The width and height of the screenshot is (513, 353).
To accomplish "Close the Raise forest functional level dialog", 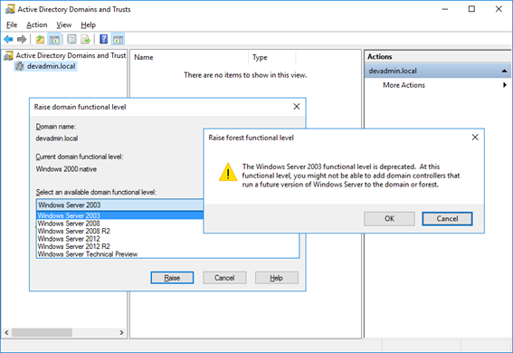I will pos(475,138).
